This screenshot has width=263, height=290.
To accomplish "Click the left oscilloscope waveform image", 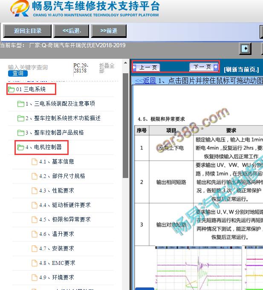I will [x=199, y=268].
